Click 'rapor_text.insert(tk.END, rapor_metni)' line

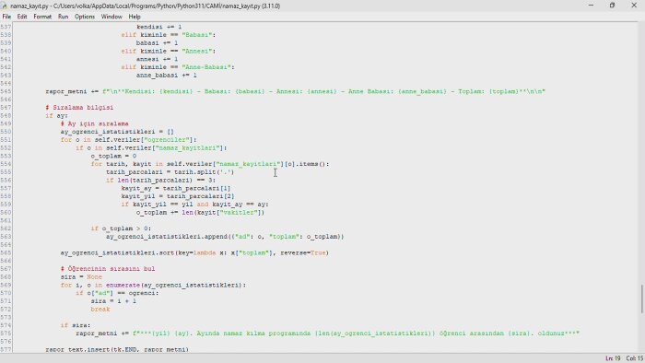[117, 349]
